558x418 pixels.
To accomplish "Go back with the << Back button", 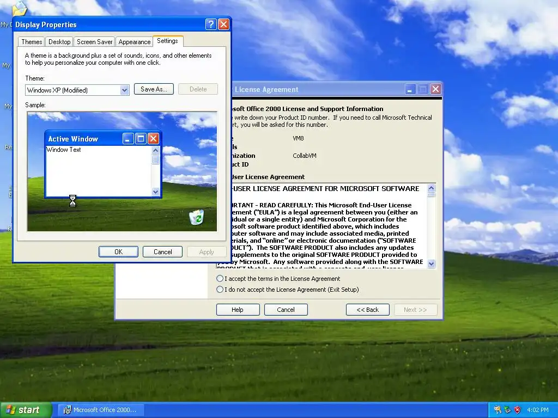I will click(368, 310).
